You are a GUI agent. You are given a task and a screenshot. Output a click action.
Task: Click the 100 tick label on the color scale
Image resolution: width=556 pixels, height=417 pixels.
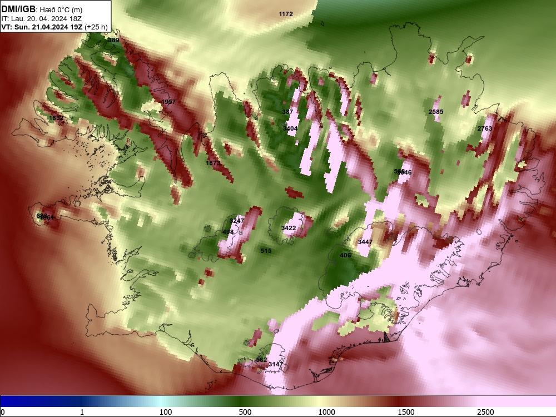[166, 412]
